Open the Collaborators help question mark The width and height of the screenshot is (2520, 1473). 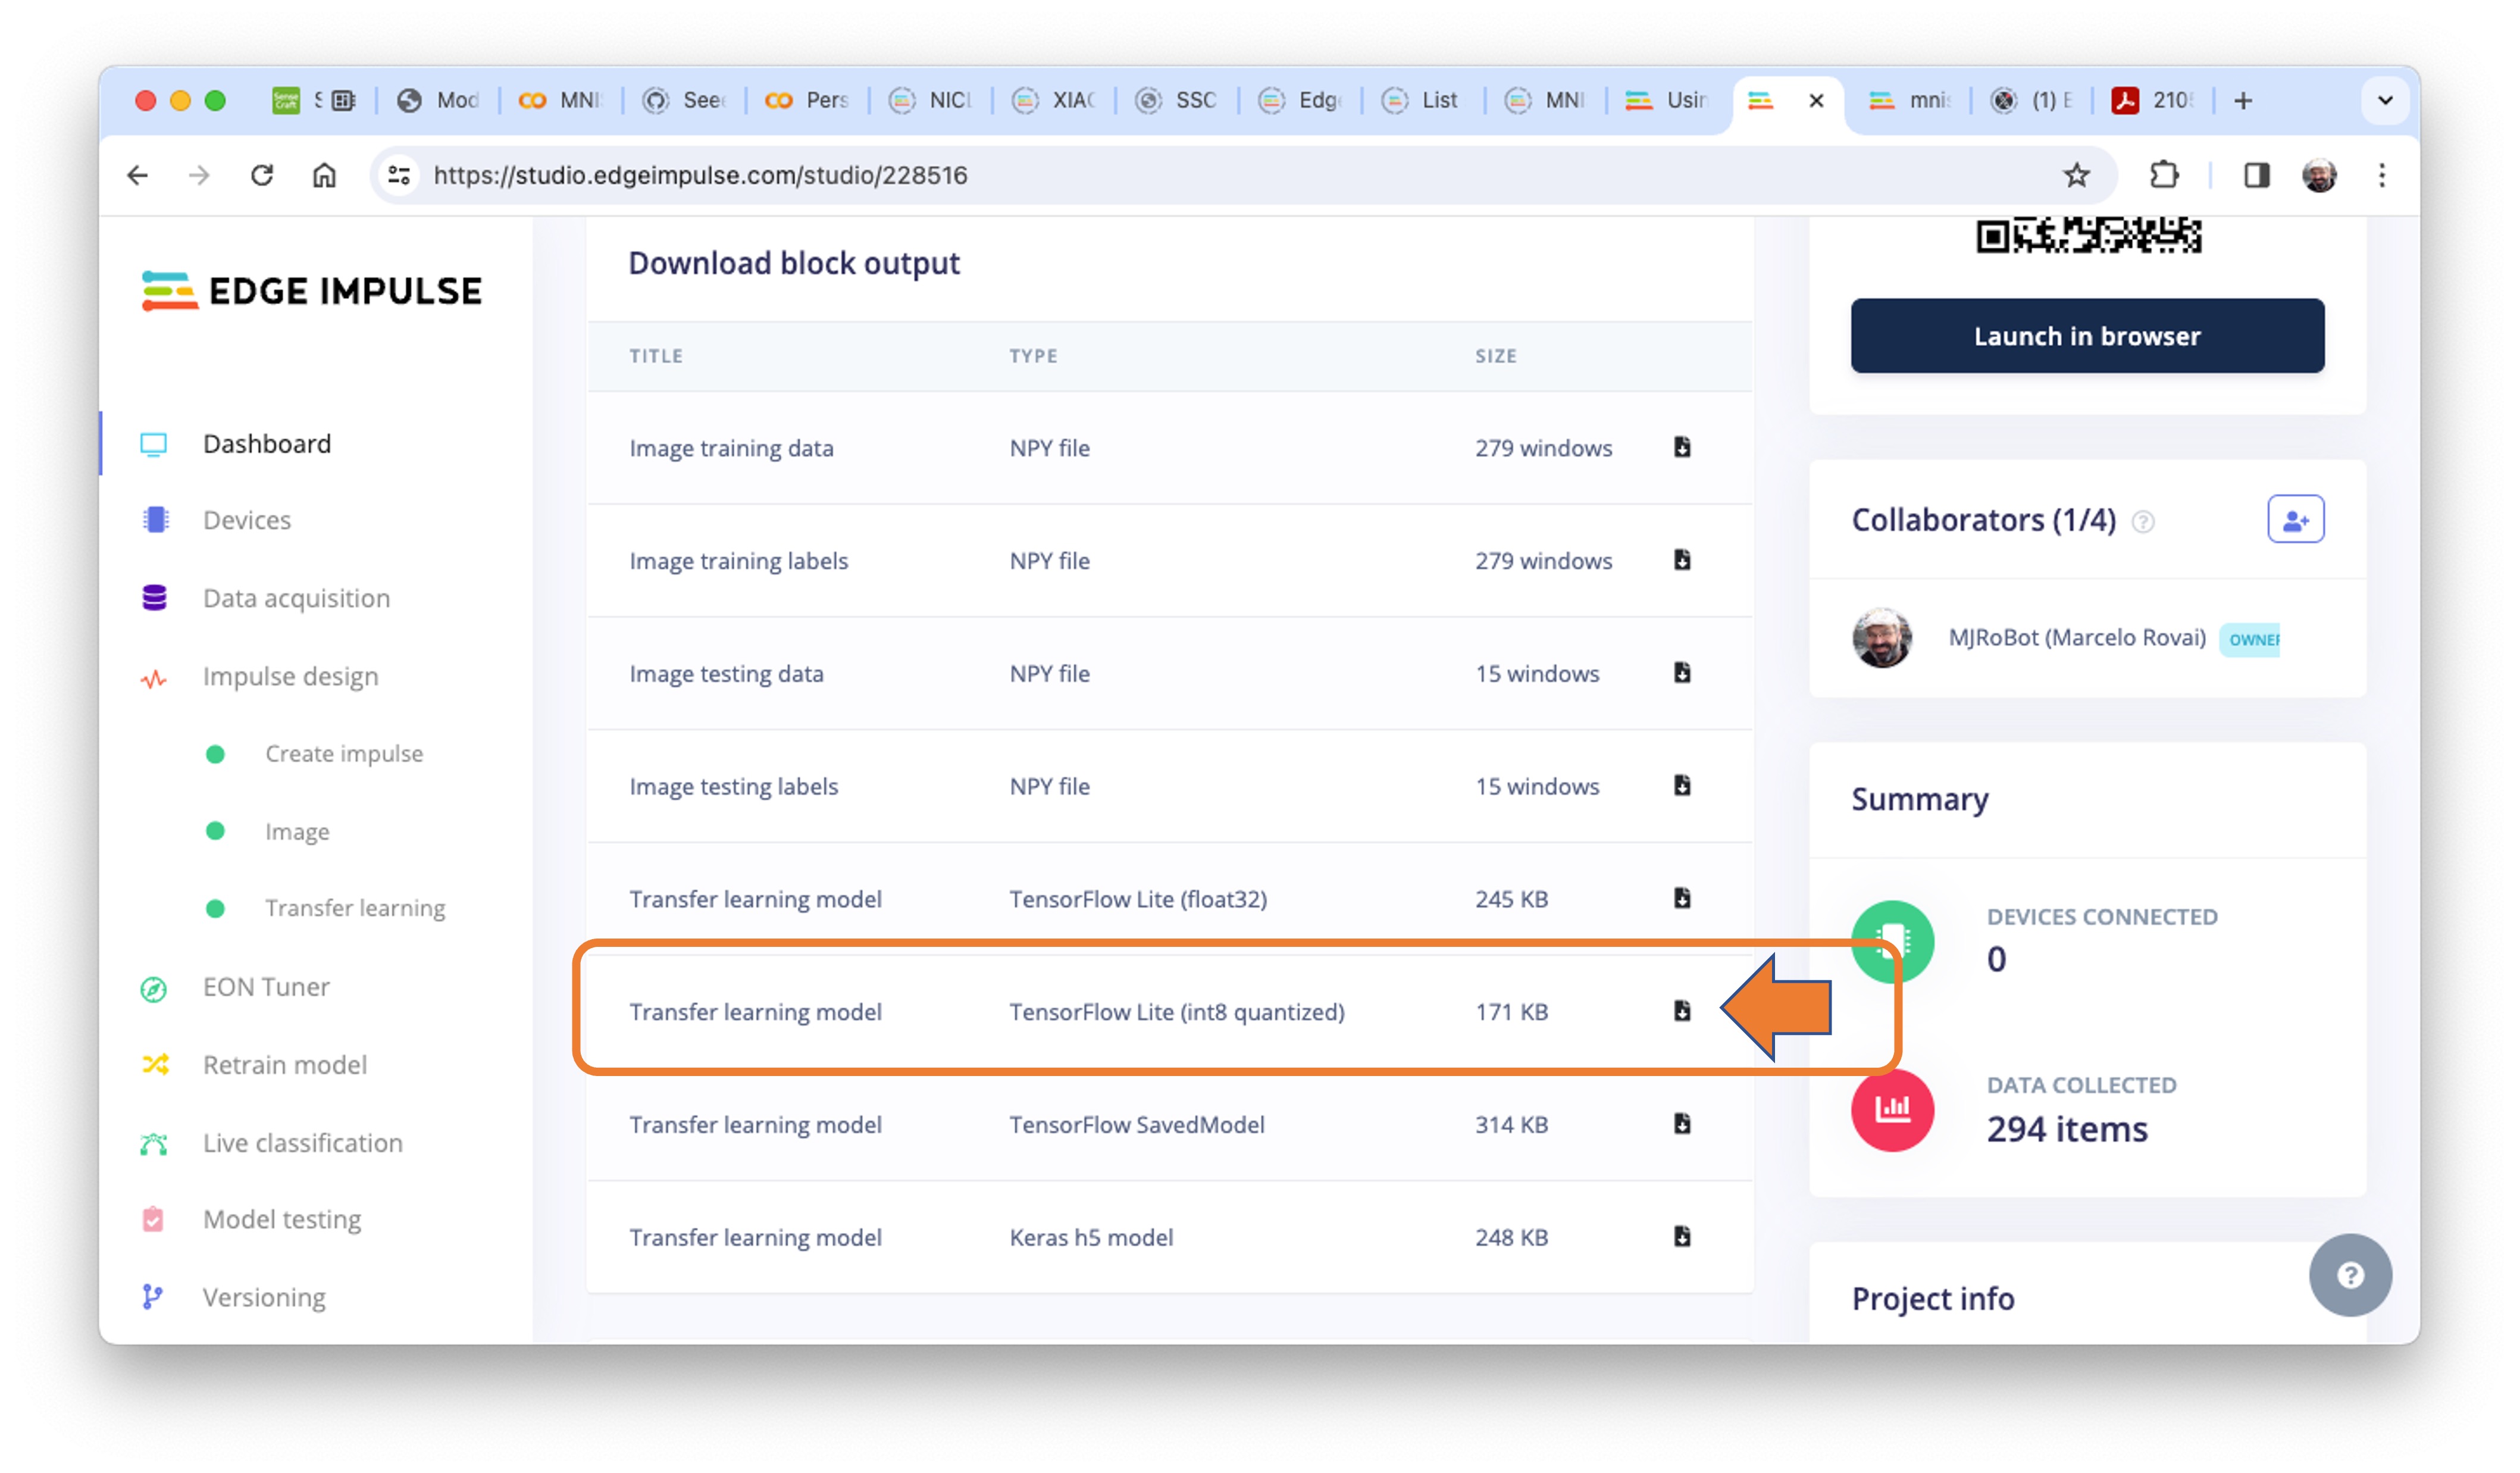point(2143,521)
